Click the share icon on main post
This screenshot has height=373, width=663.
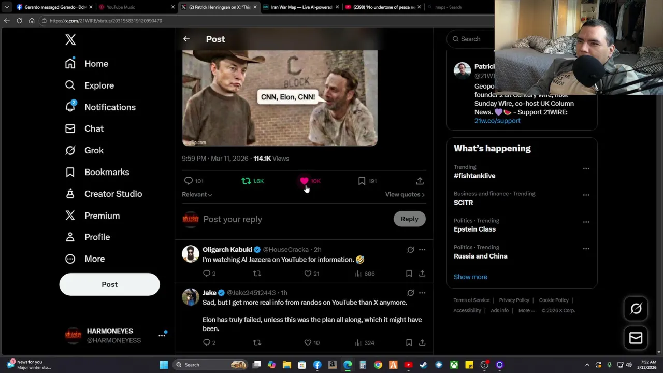pyautogui.click(x=420, y=181)
